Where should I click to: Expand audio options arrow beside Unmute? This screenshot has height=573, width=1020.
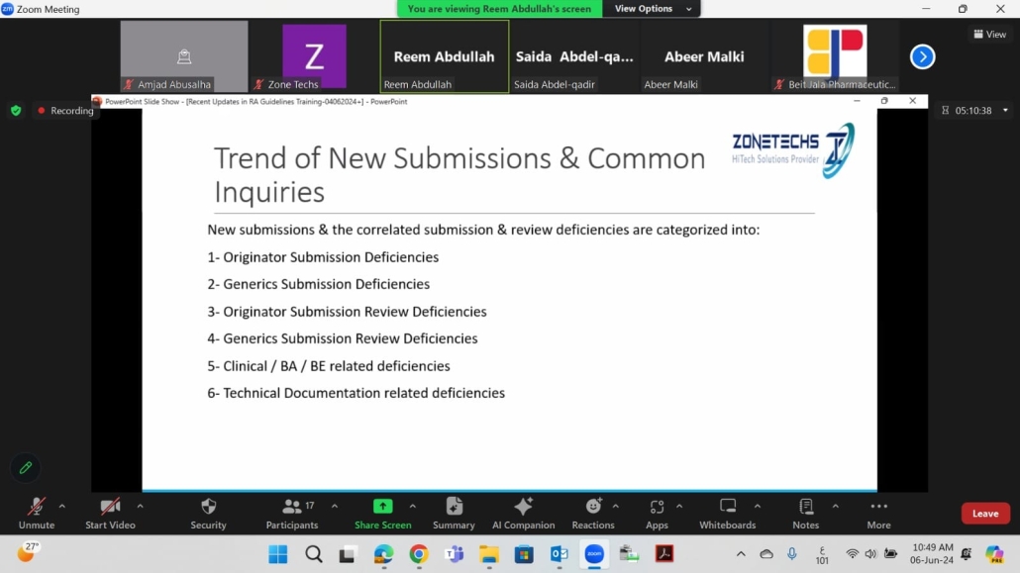pos(62,506)
